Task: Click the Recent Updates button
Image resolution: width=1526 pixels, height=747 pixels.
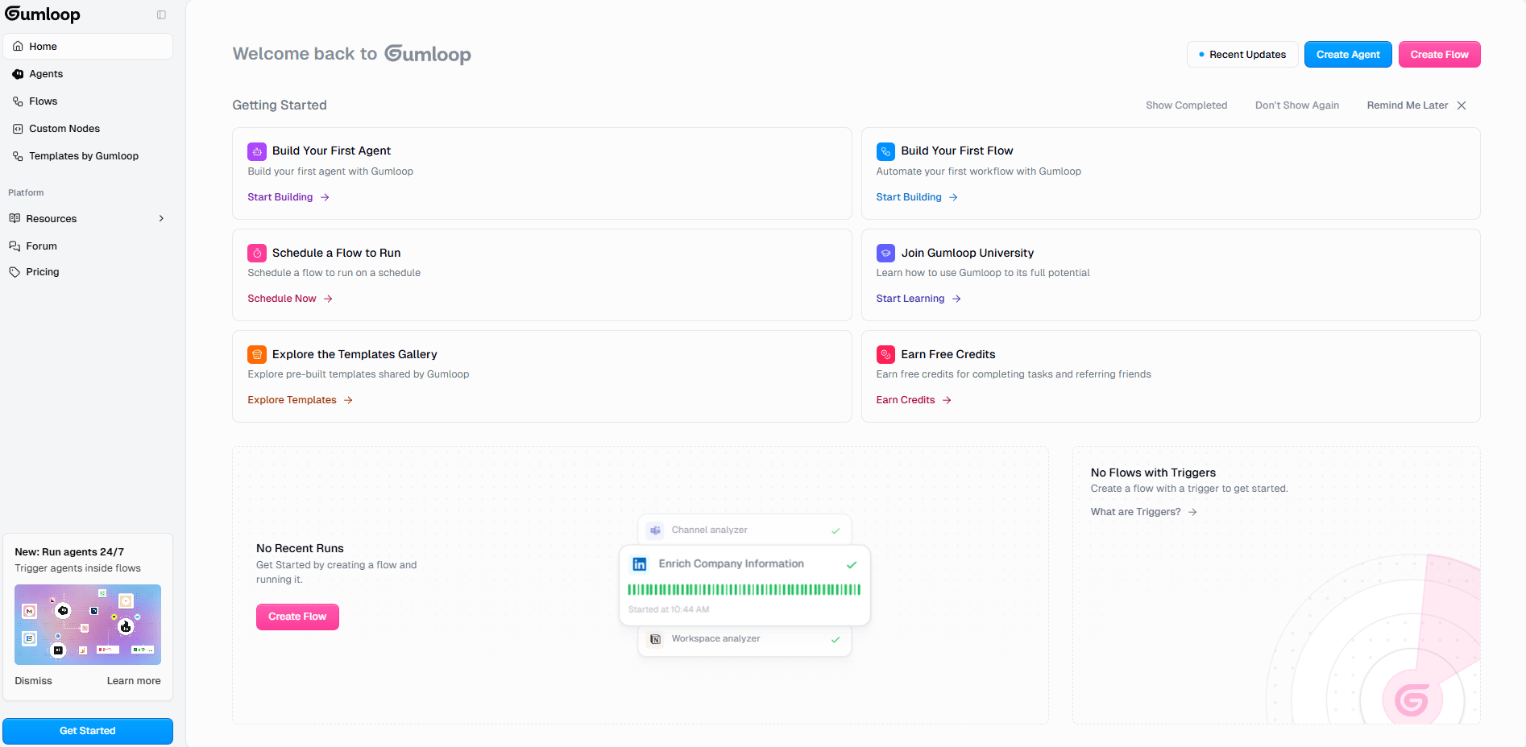Action: (x=1242, y=55)
